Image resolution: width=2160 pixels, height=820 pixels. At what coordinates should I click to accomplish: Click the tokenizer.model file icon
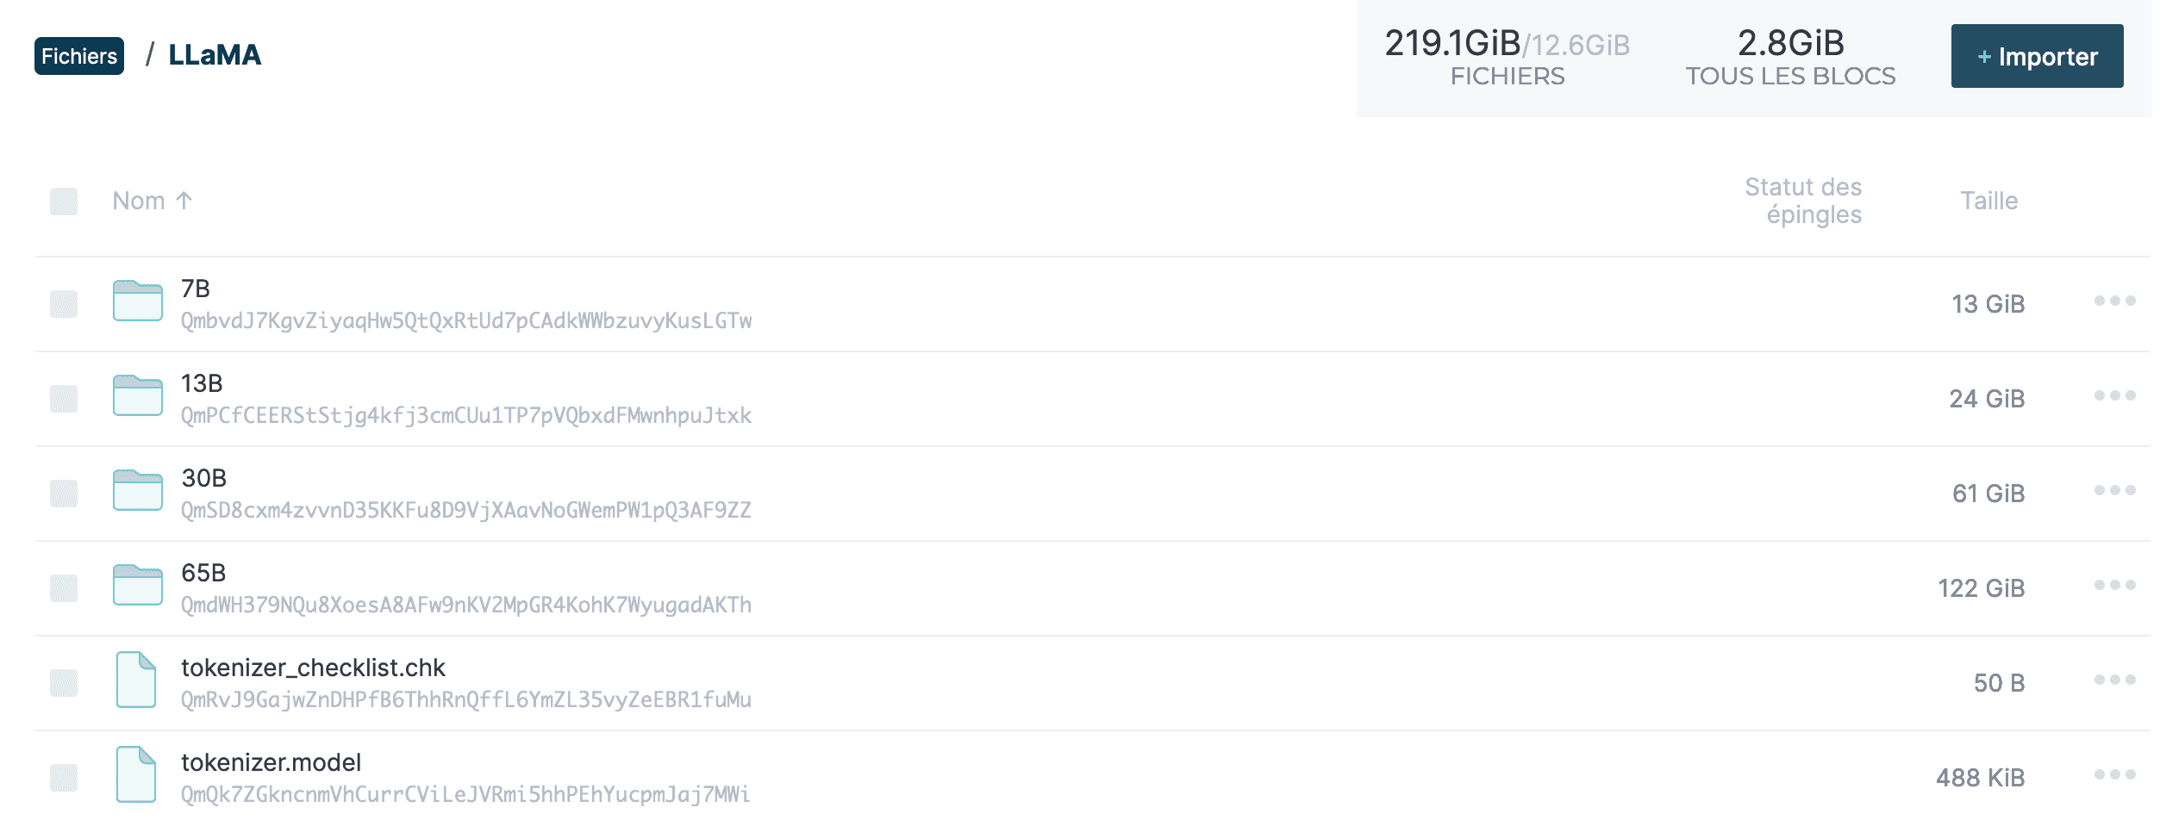(138, 777)
